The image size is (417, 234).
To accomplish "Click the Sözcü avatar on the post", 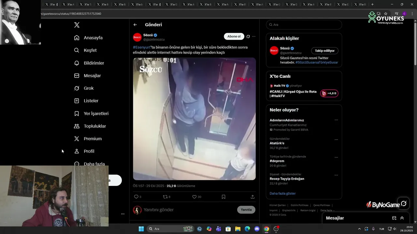I will [137, 37].
